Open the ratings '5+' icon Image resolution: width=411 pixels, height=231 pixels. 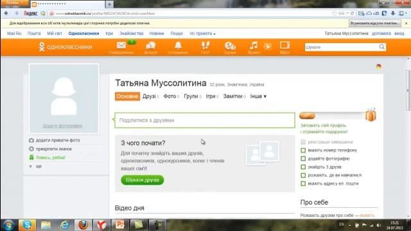tap(230, 46)
